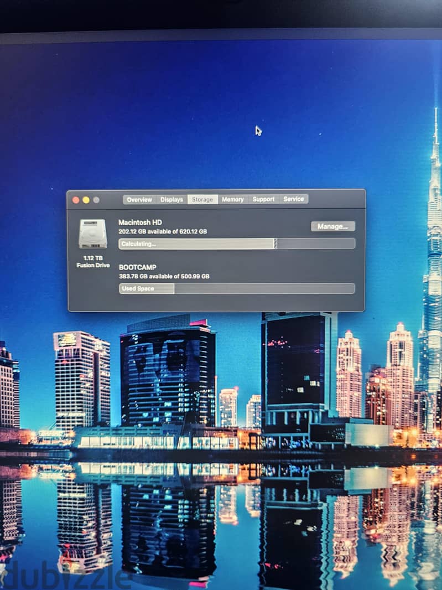This screenshot has width=442, height=590.
Task: Open the Memory tab
Action: click(232, 199)
